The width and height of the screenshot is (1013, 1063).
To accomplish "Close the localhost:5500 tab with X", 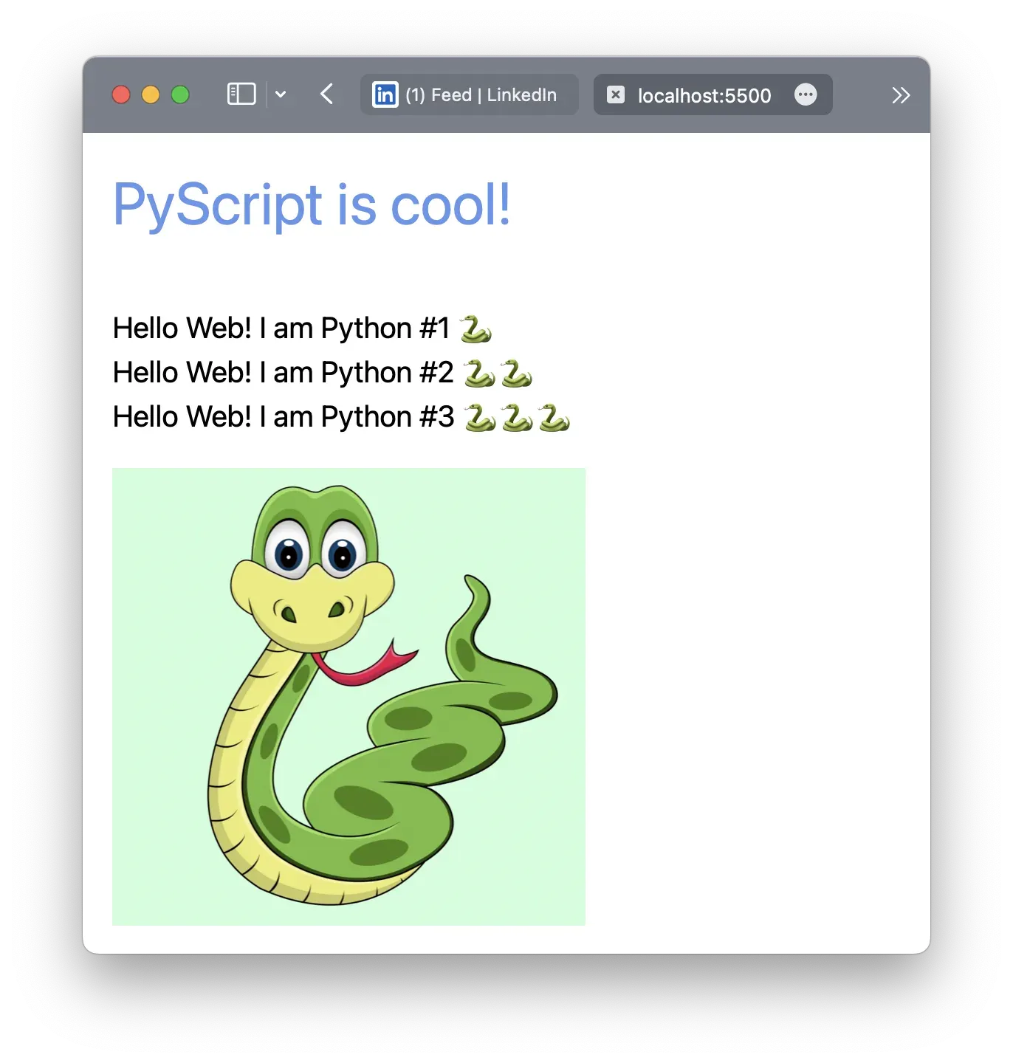I will click(616, 94).
